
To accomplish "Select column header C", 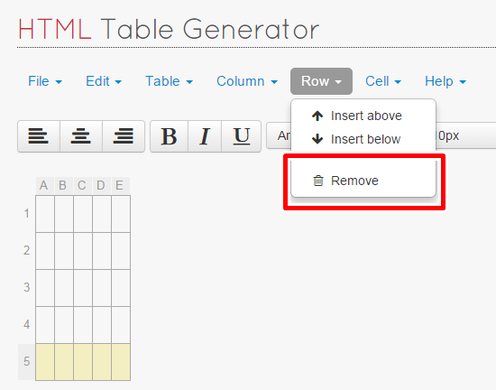I will (82, 185).
